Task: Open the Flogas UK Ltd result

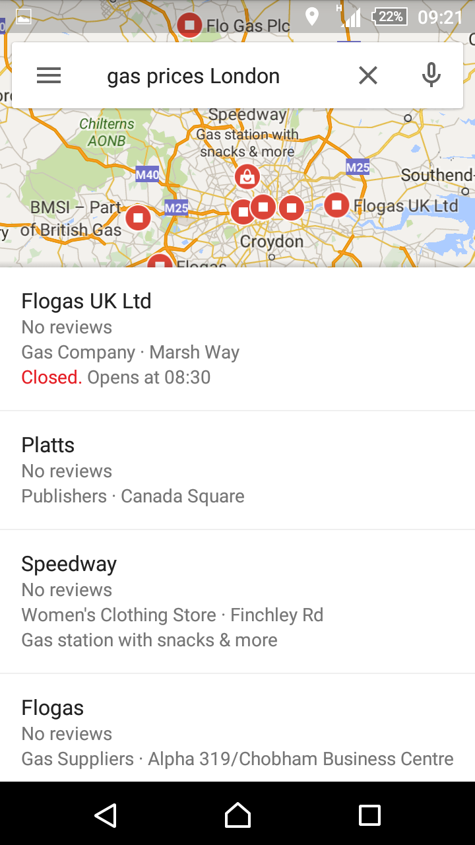Action: point(237,339)
